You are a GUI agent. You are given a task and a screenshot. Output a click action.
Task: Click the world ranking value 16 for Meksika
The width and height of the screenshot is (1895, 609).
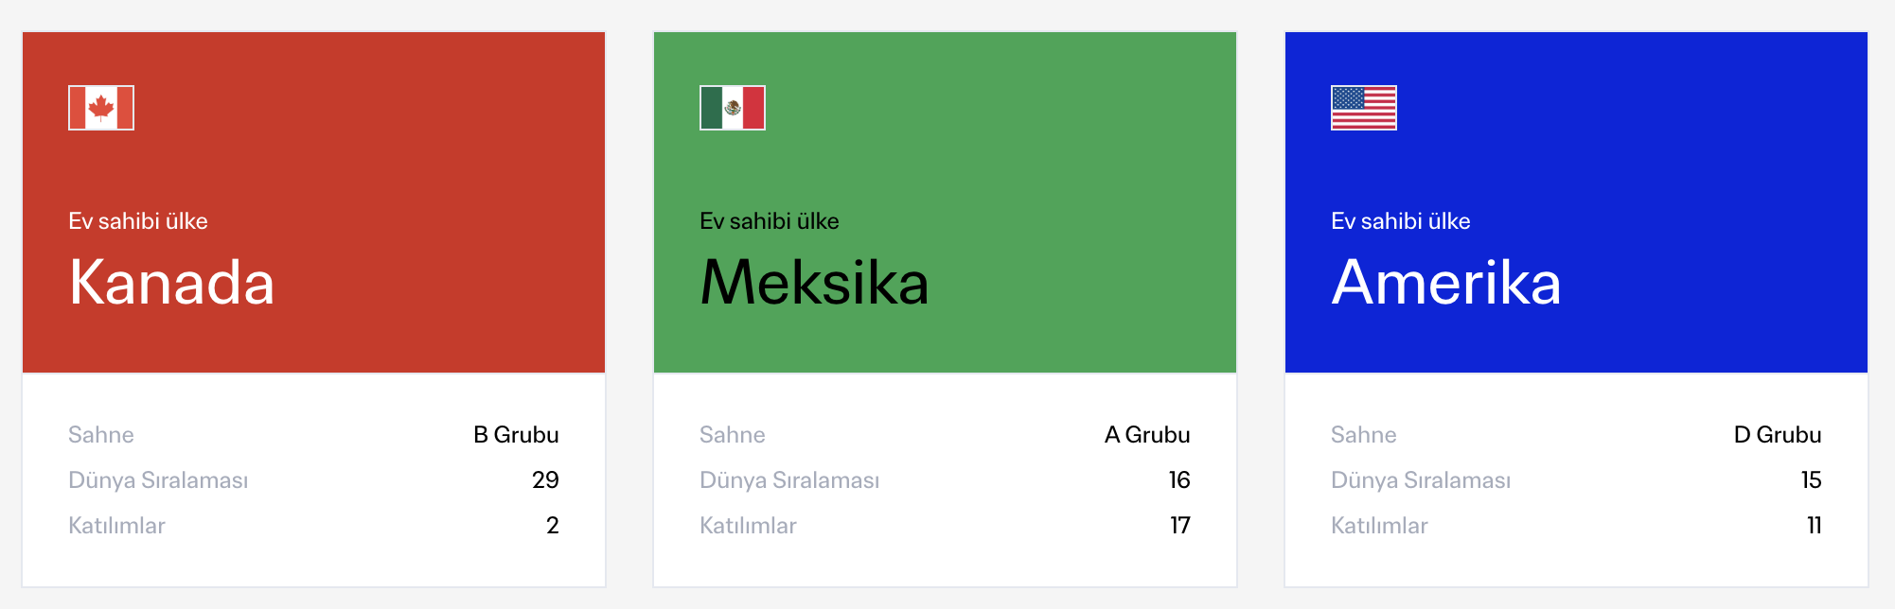(1178, 479)
